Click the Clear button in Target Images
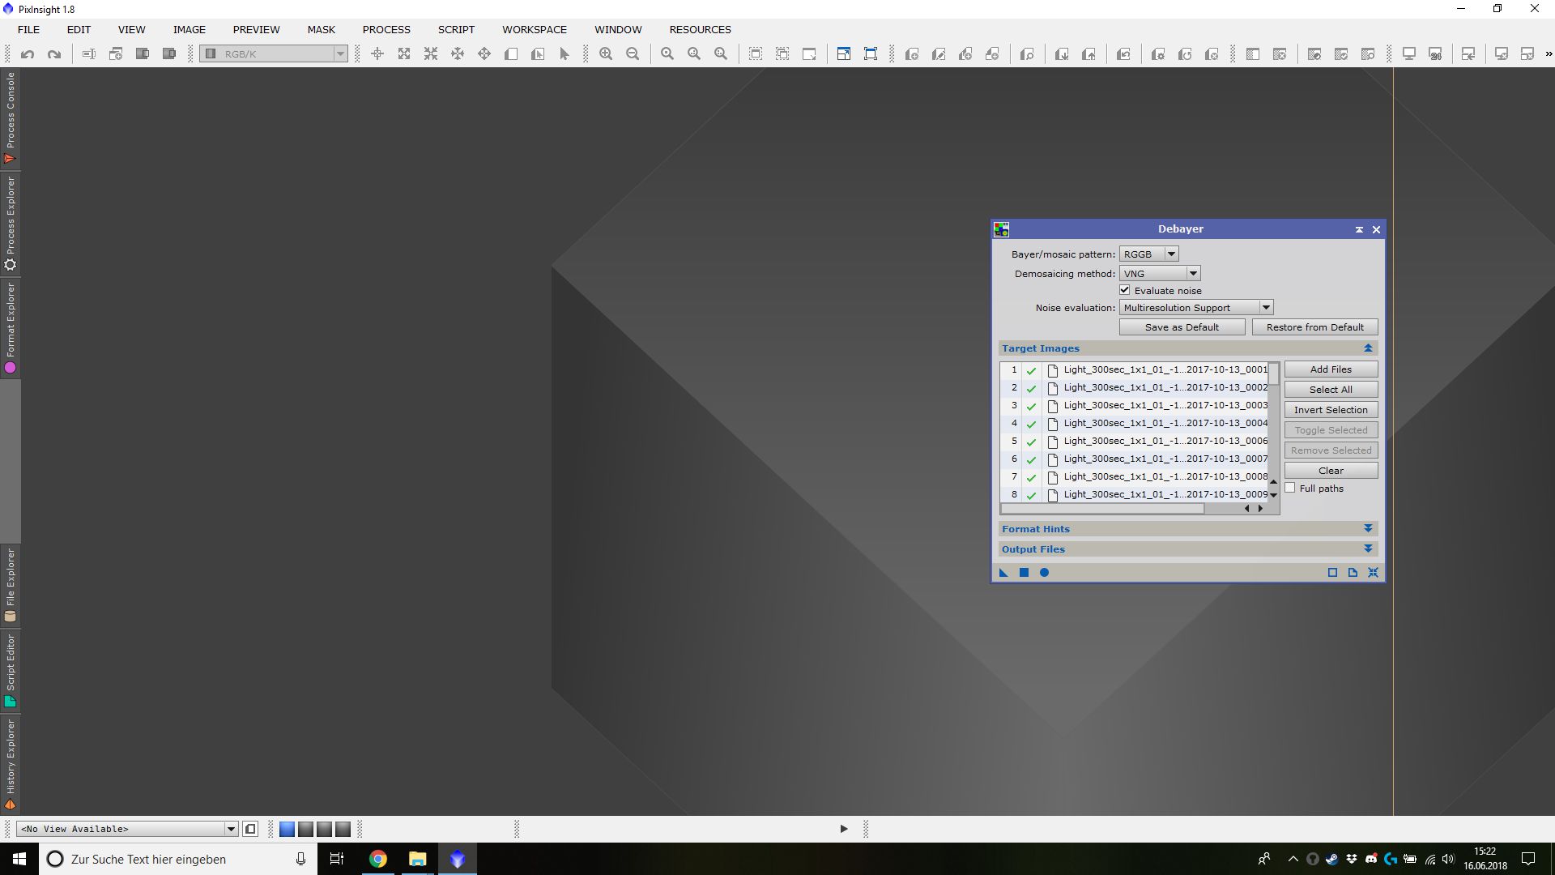The image size is (1555, 875). (x=1331, y=471)
